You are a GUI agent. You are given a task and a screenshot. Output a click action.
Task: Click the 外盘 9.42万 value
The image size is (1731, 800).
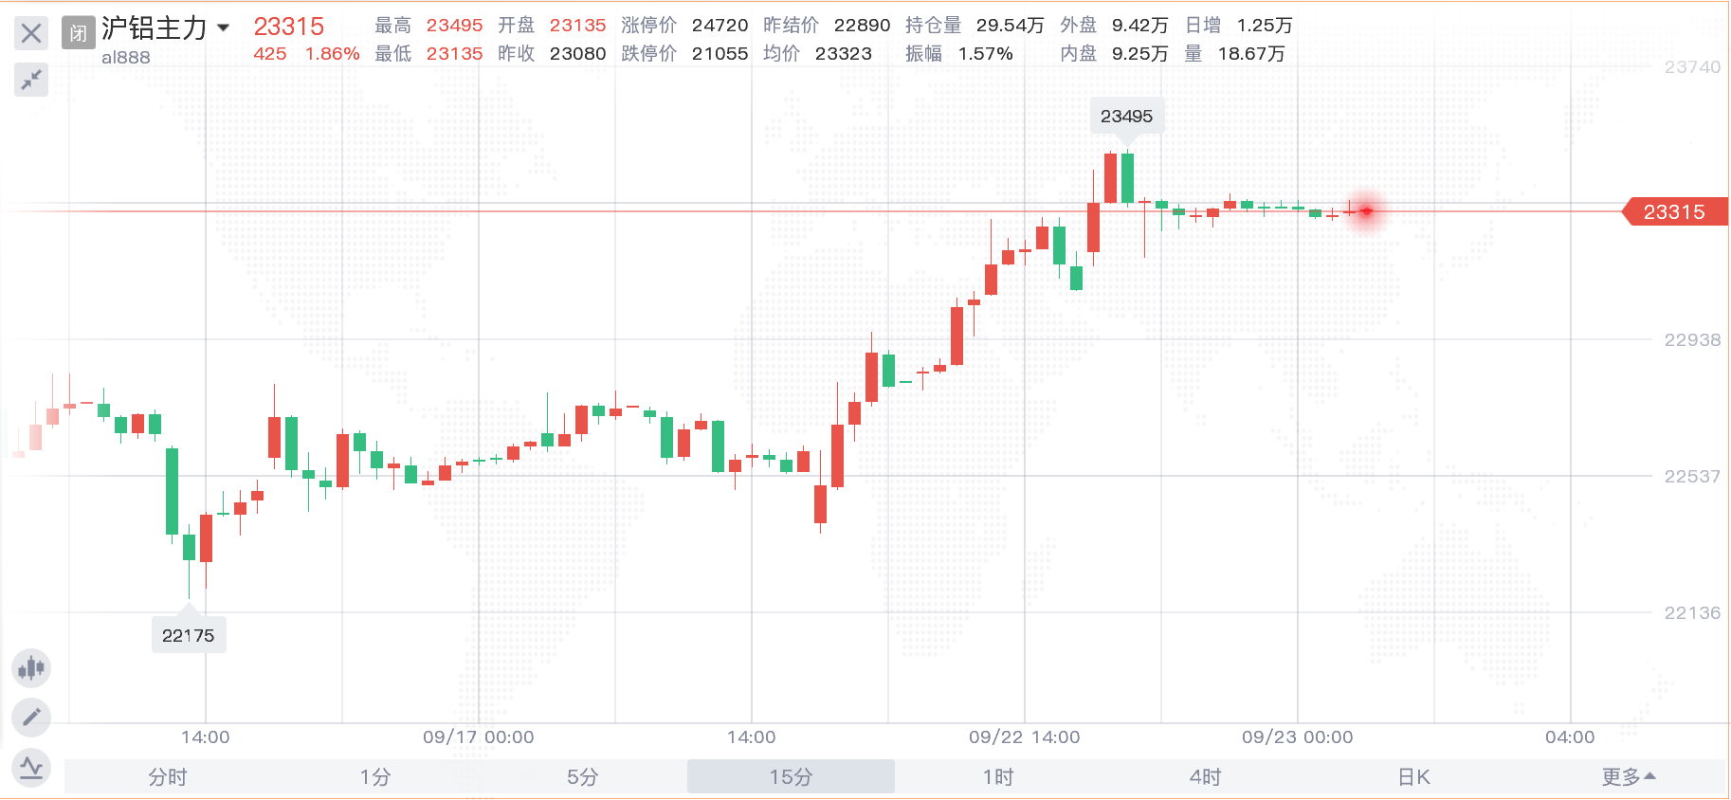click(1139, 26)
